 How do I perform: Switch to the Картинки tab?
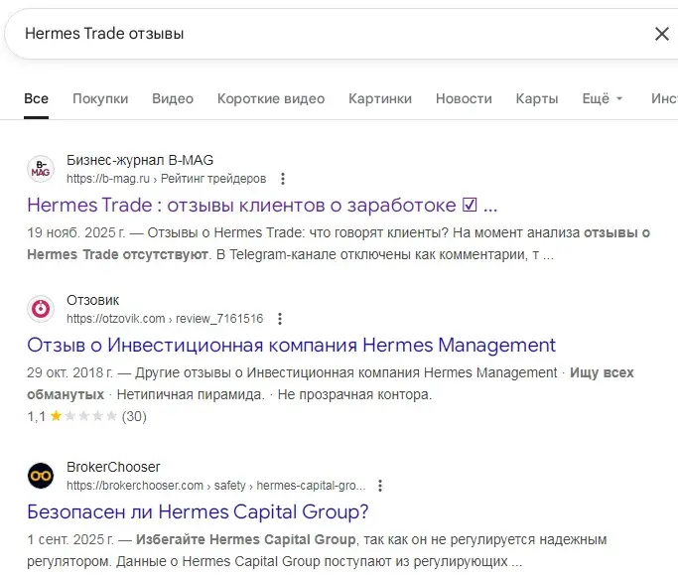pos(380,98)
